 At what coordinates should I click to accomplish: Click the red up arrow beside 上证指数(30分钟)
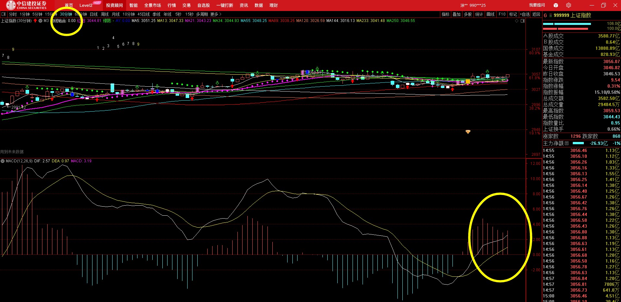(x=35, y=21)
